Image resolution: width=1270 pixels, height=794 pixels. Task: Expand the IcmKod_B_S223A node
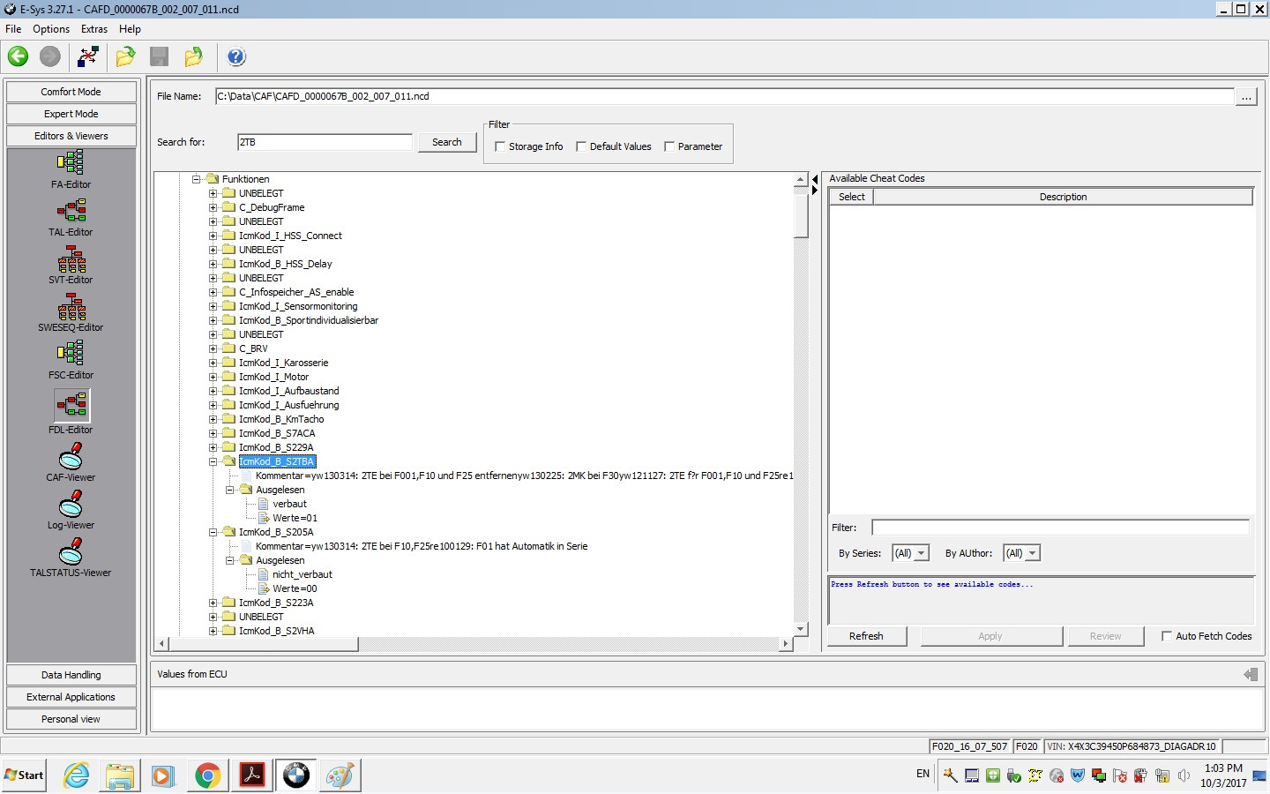(213, 603)
